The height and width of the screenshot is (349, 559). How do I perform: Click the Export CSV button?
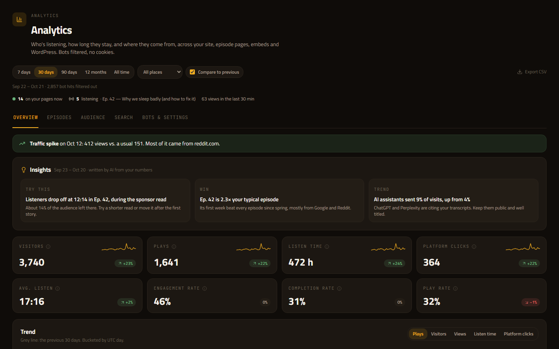[532, 72]
